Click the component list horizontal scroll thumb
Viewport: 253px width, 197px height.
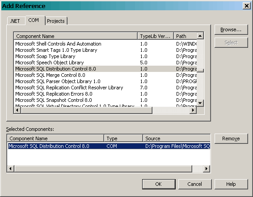[x=86, y=110]
